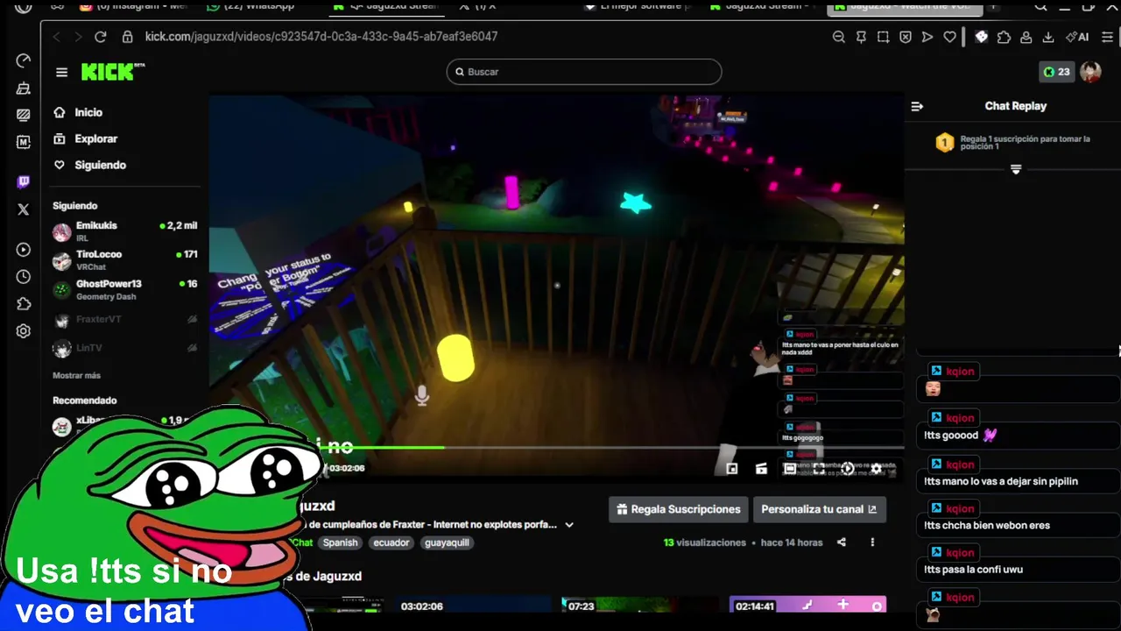
Task: Open the browser extensions puzzle icon
Action: pos(1004,37)
